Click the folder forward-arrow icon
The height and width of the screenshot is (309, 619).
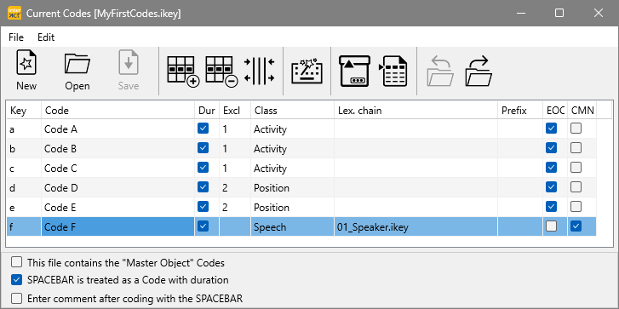click(x=479, y=71)
